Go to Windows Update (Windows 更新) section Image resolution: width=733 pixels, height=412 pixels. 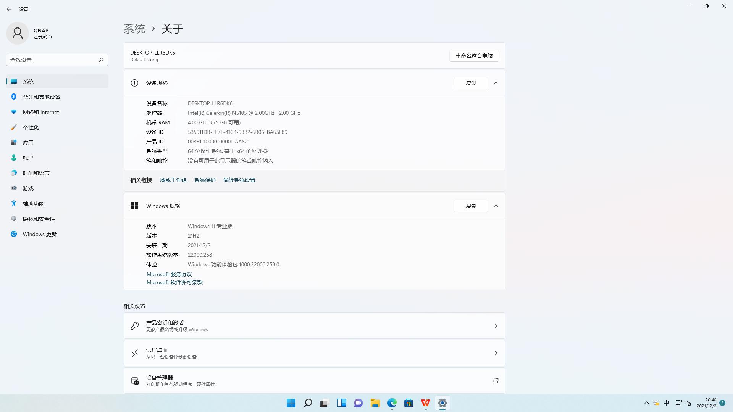[x=39, y=234]
